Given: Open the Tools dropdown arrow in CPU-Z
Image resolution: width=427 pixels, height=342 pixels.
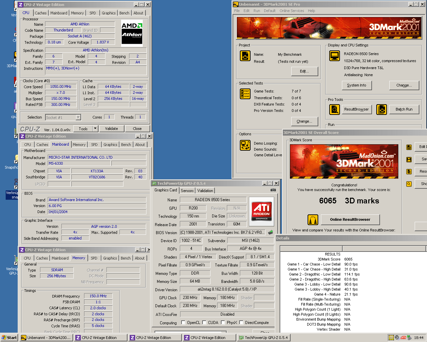Looking at the screenshot, I should click(95, 129).
